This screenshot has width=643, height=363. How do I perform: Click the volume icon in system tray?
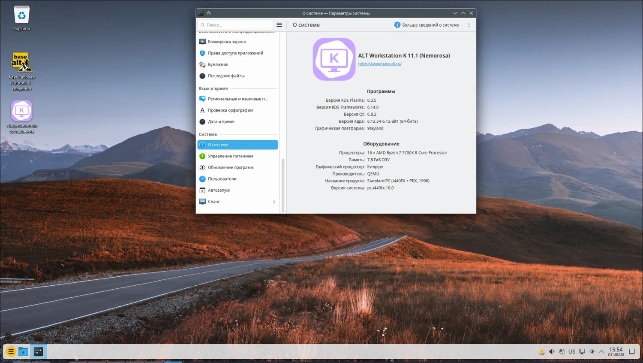pyautogui.click(x=552, y=351)
